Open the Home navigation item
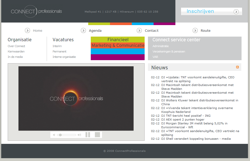 click(38, 30)
